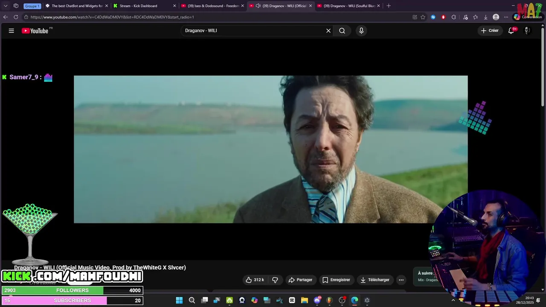Click the Enregistrer save button
The height and width of the screenshot is (307, 546).
pos(336,280)
